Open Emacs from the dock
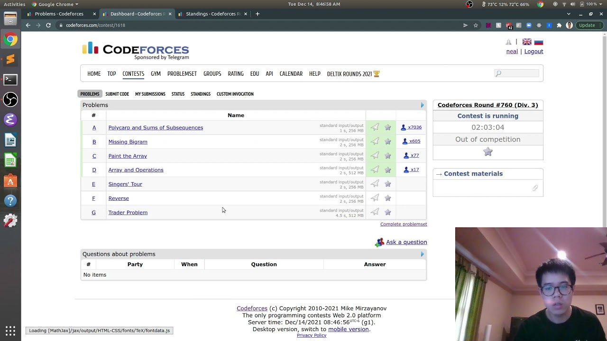 pyautogui.click(x=10, y=120)
